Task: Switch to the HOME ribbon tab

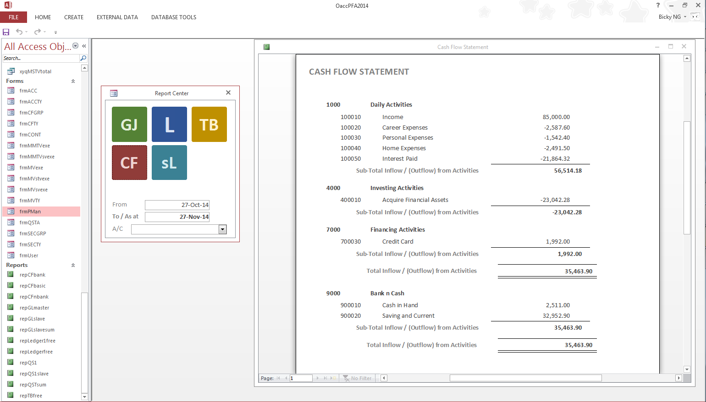Action: (x=43, y=17)
